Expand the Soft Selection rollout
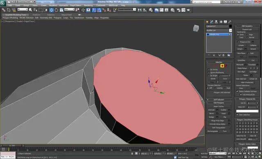The image size is (262, 159). (219, 100)
